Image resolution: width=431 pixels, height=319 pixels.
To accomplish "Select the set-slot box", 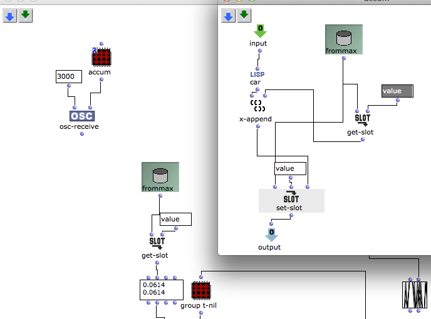I will pyautogui.click(x=291, y=201).
